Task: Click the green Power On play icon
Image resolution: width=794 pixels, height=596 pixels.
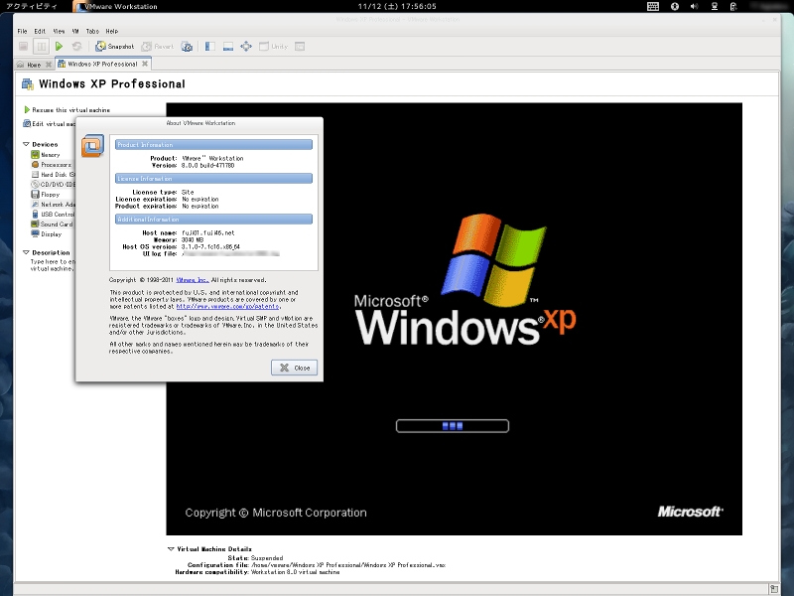Action: 59,46
